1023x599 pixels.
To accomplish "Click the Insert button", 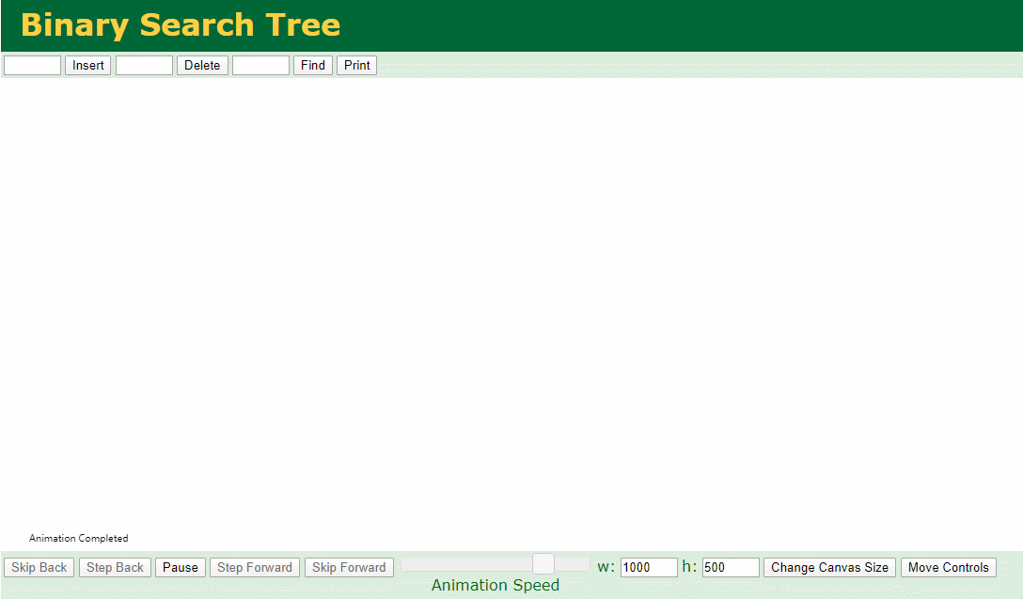I will click(x=88, y=65).
